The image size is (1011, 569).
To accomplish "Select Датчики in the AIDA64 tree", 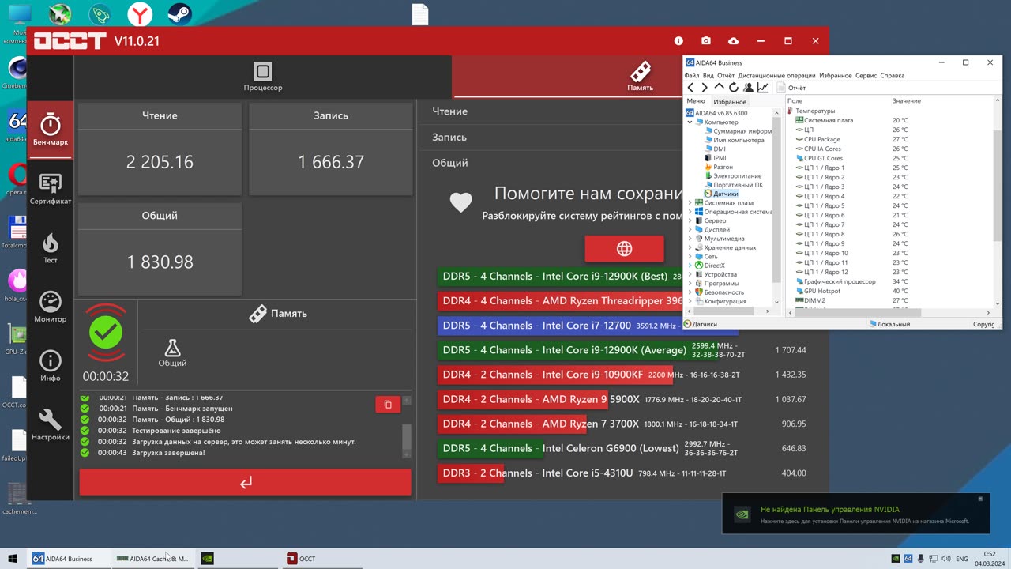I will pos(725,194).
